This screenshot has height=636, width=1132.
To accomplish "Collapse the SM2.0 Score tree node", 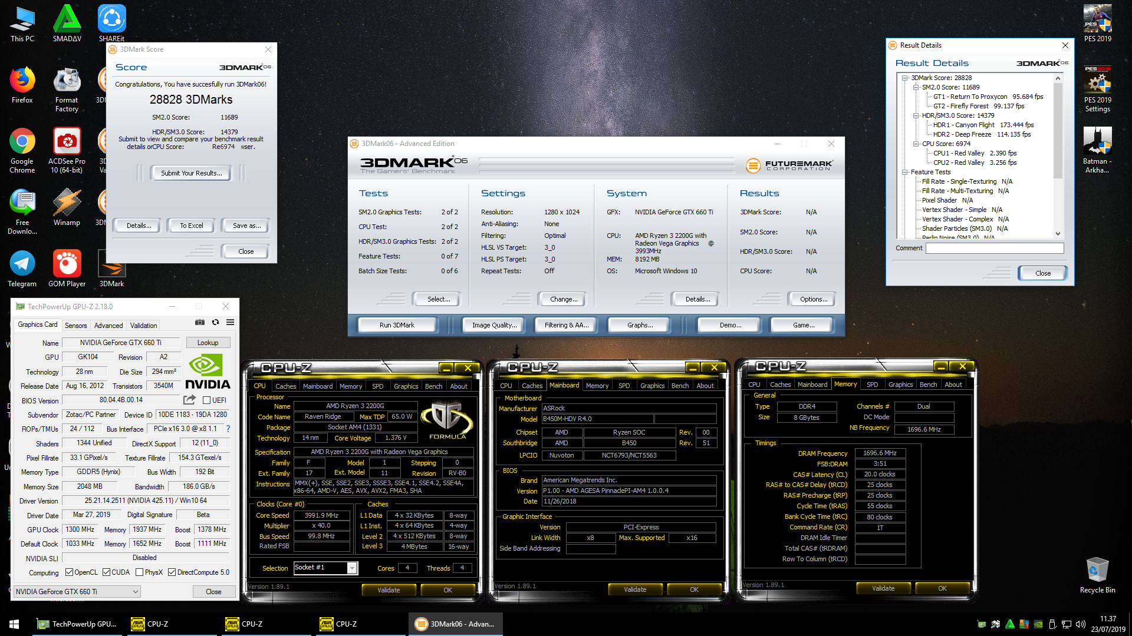I will pyautogui.click(x=916, y=87).
